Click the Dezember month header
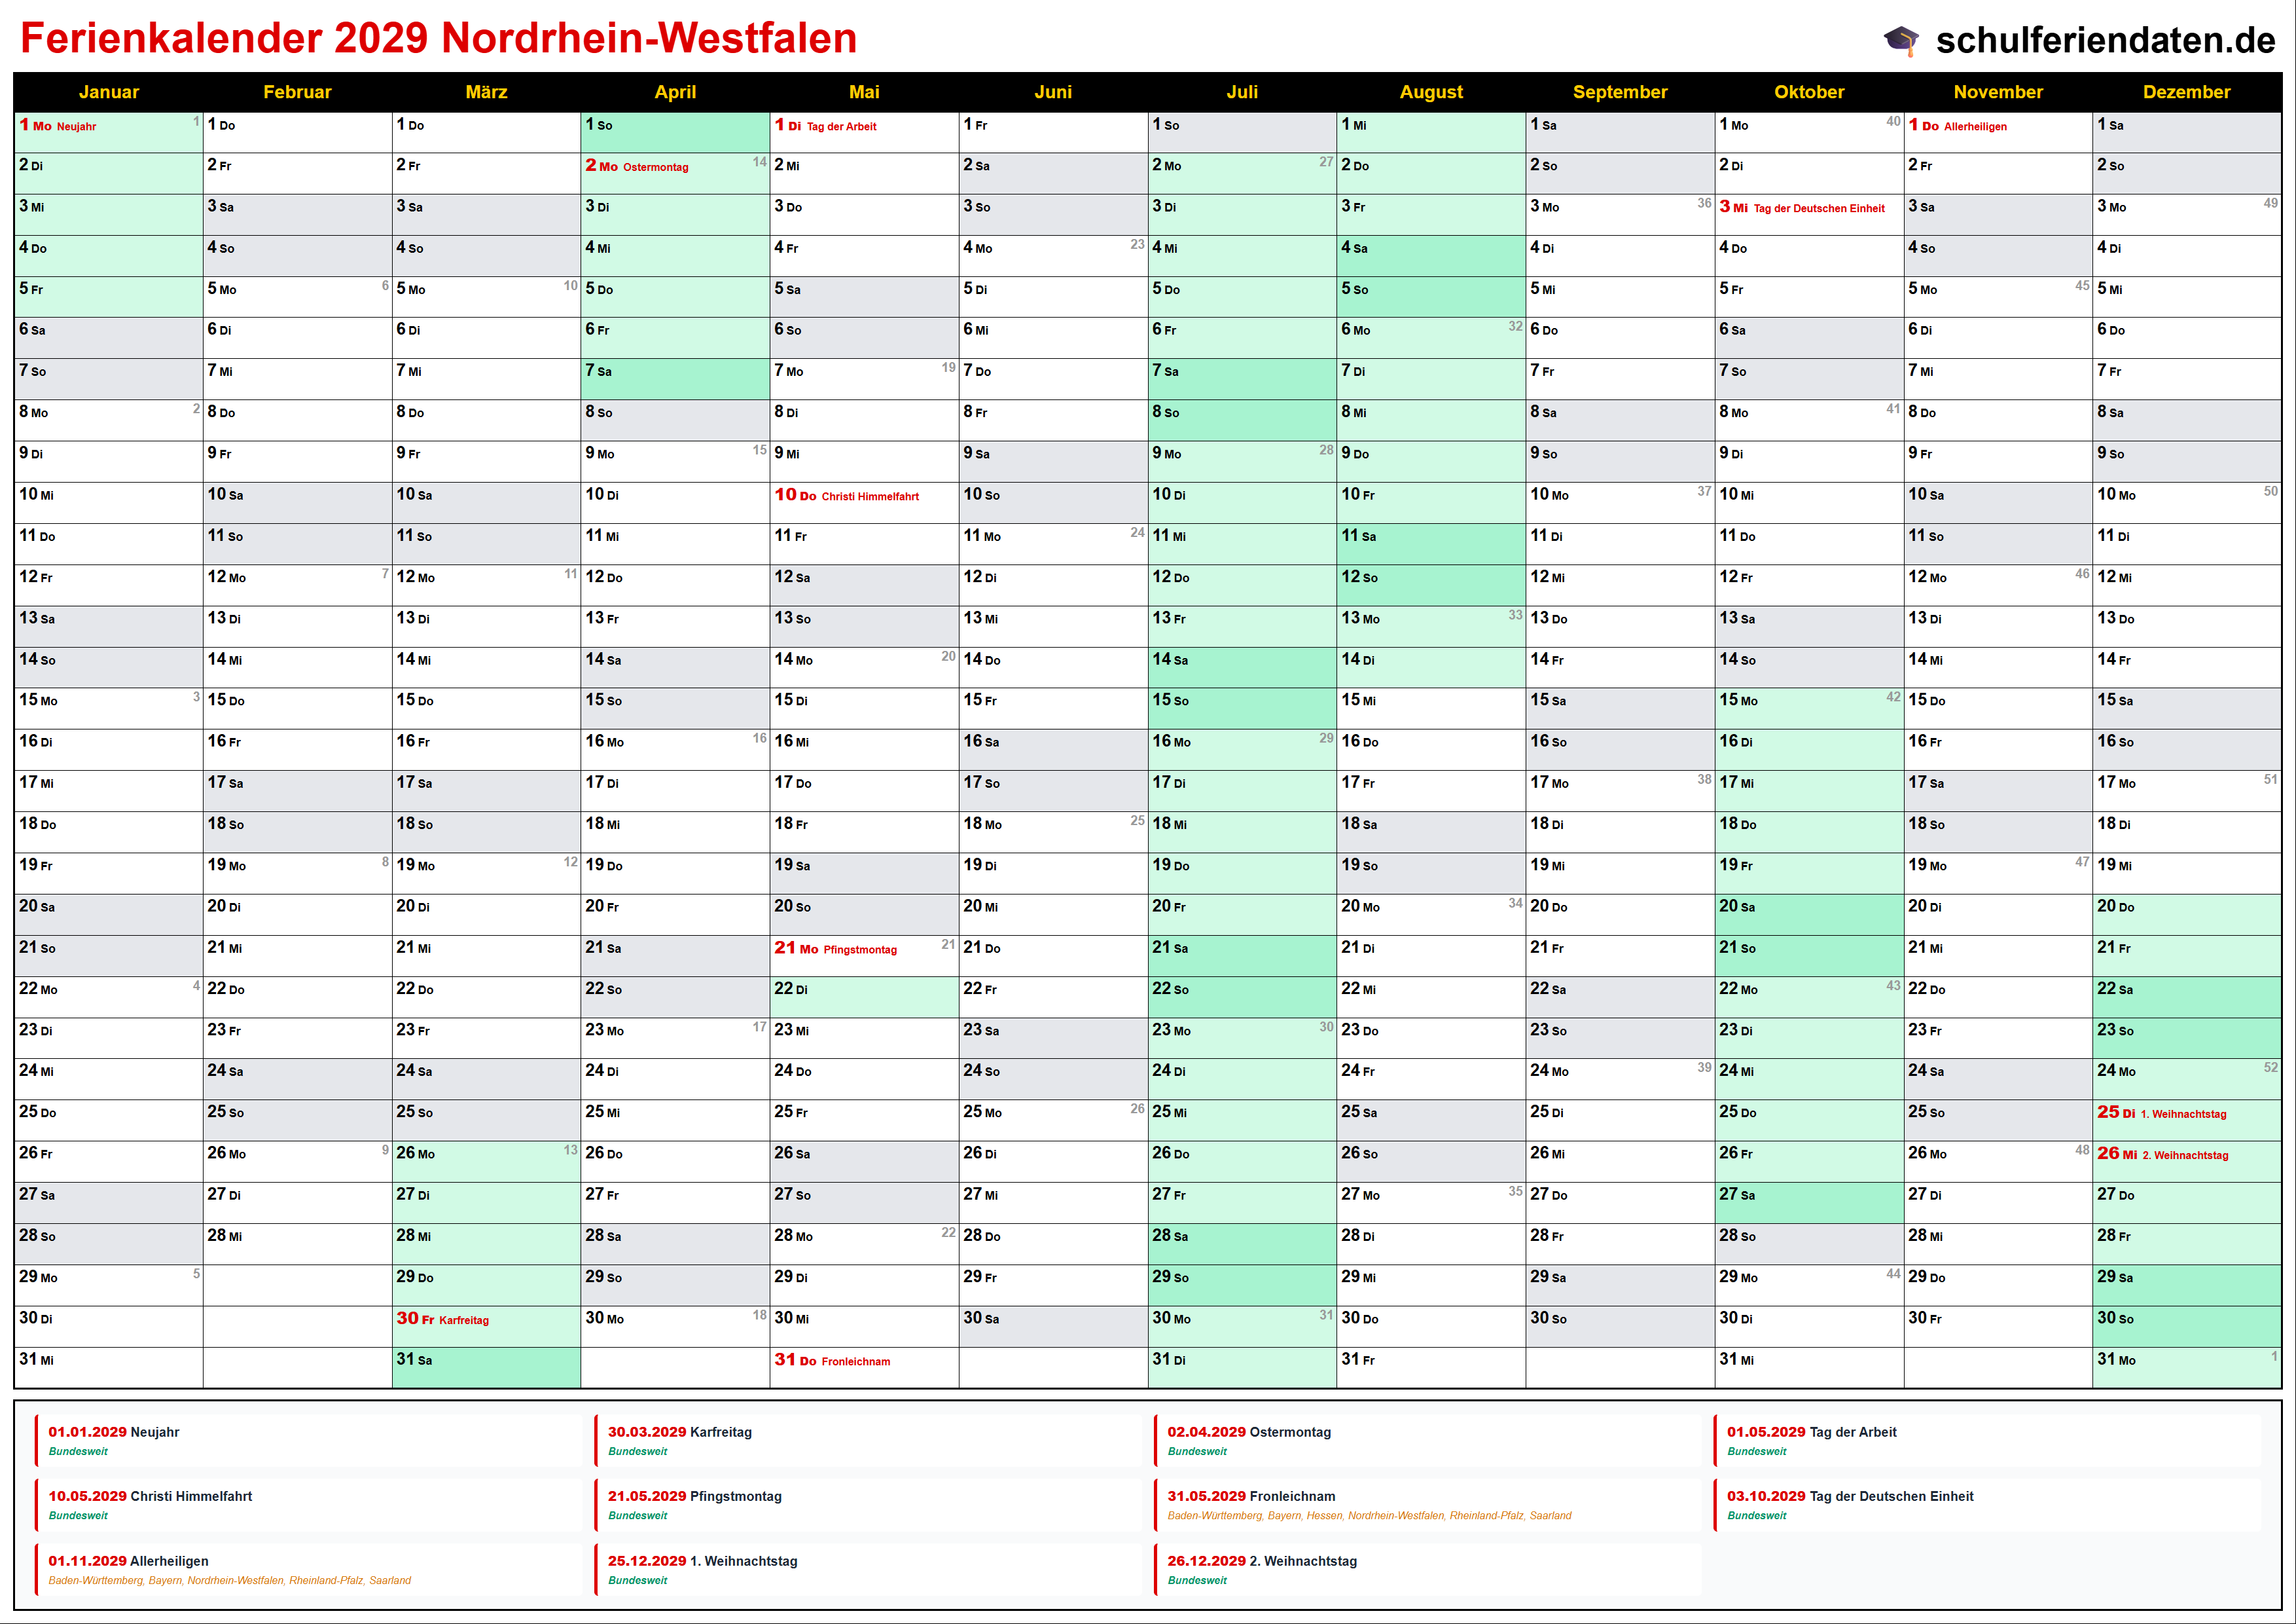Image resolution: width=2296 pixels, height=1624 pixels. [x=2186, y=92]
